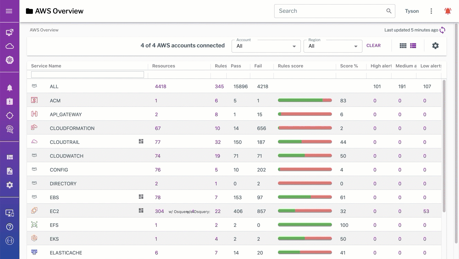459x259 pixels.
Task: Open the crosshair target sidebar icon
Action: (x=10, y=115)
